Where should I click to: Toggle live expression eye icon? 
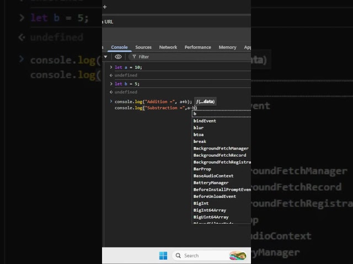[x=118, y=57]
